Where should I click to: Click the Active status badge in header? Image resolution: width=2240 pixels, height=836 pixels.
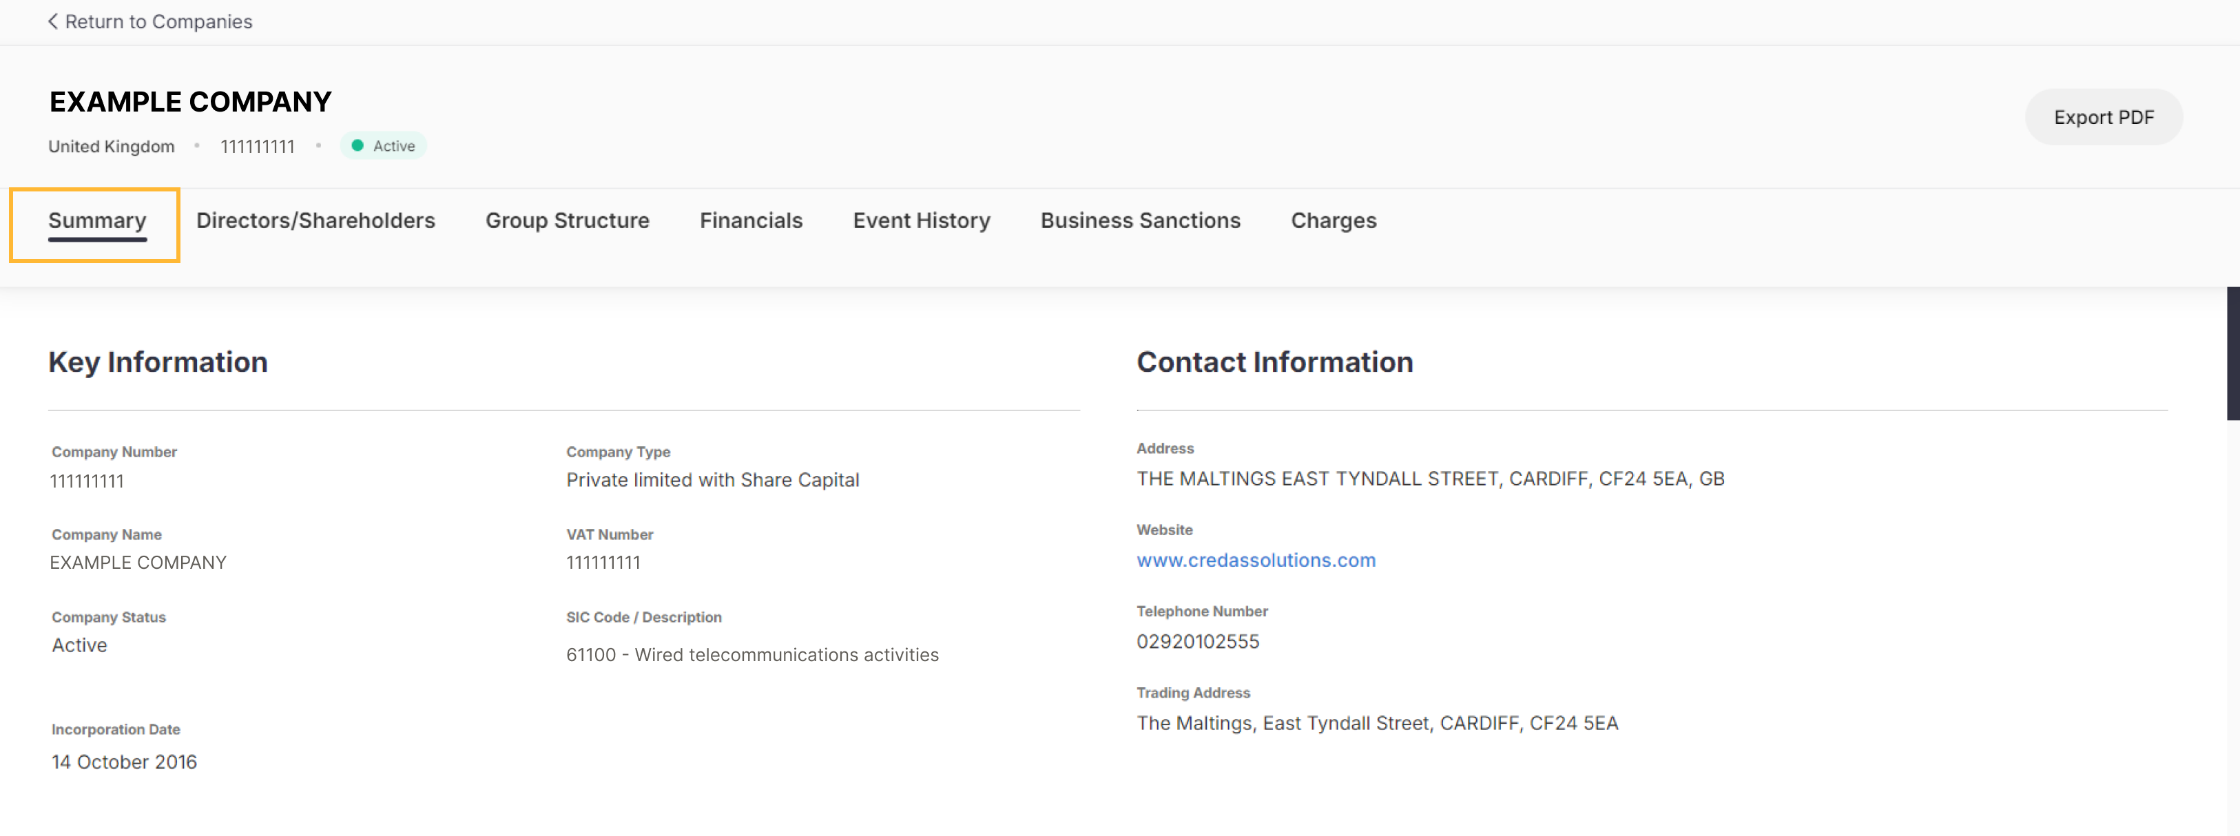(384, 146)
